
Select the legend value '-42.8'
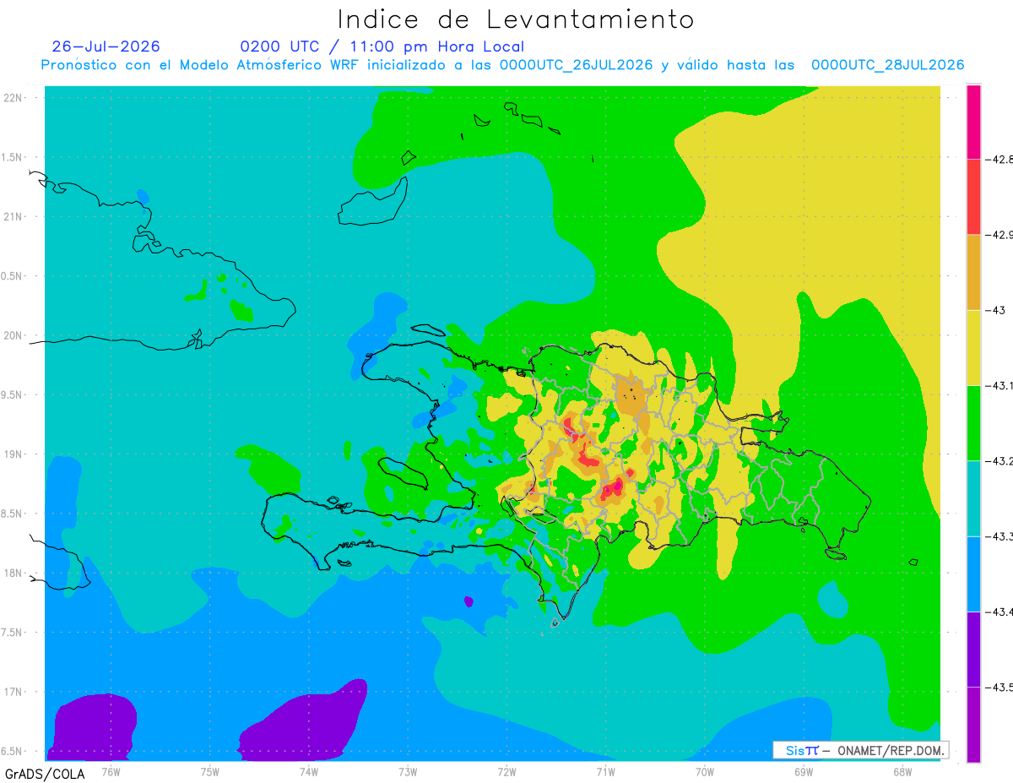click(999, 159)
